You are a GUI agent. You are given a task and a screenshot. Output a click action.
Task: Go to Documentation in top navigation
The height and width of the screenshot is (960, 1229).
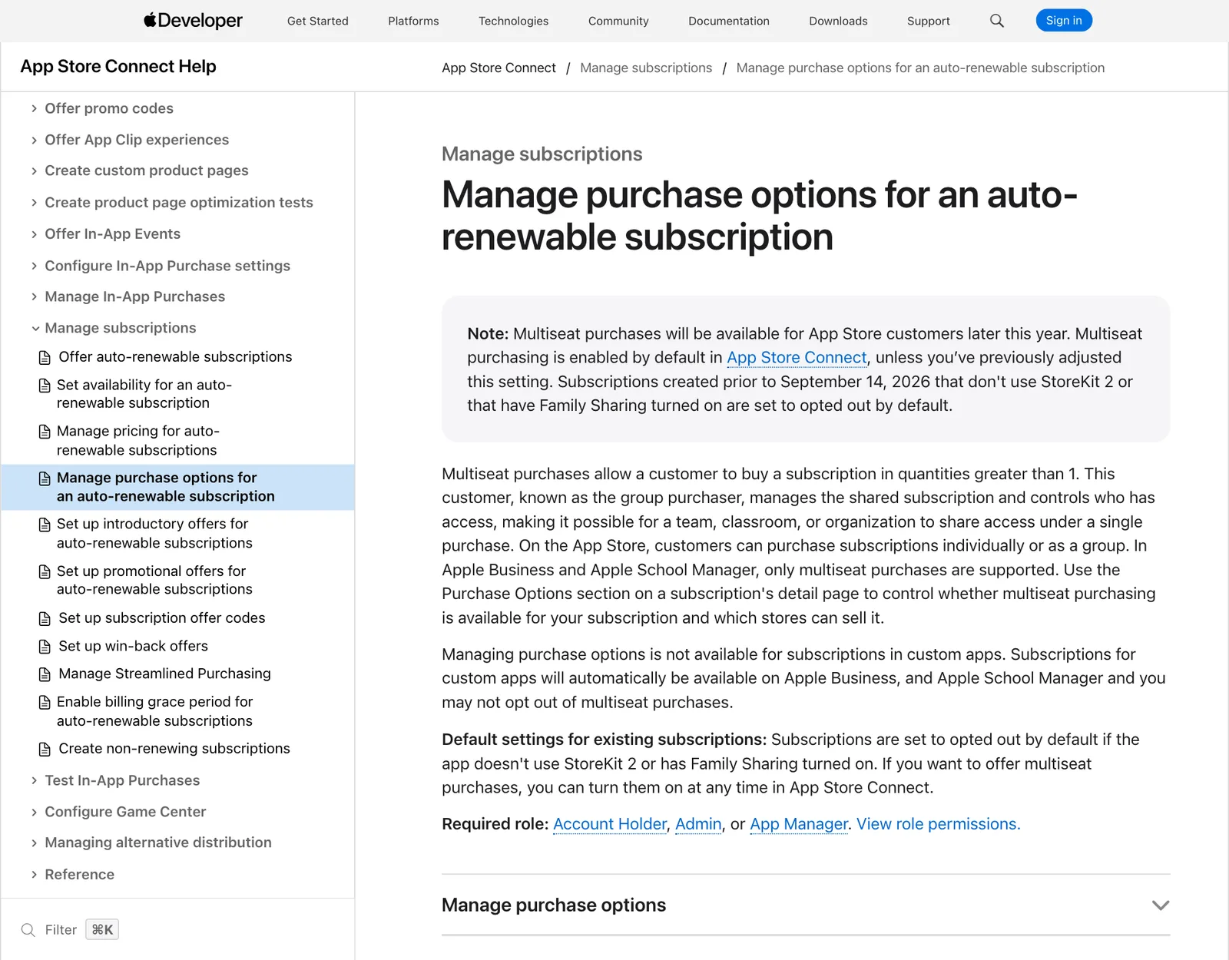coord(728,21)
